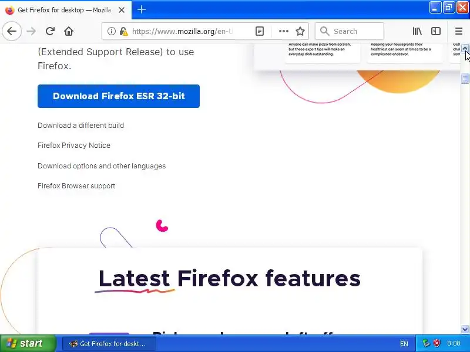The height and width of the screenshot is (352, 470).
Task: Click the safely remove hardware tray icon
Action: click(426, 343)
